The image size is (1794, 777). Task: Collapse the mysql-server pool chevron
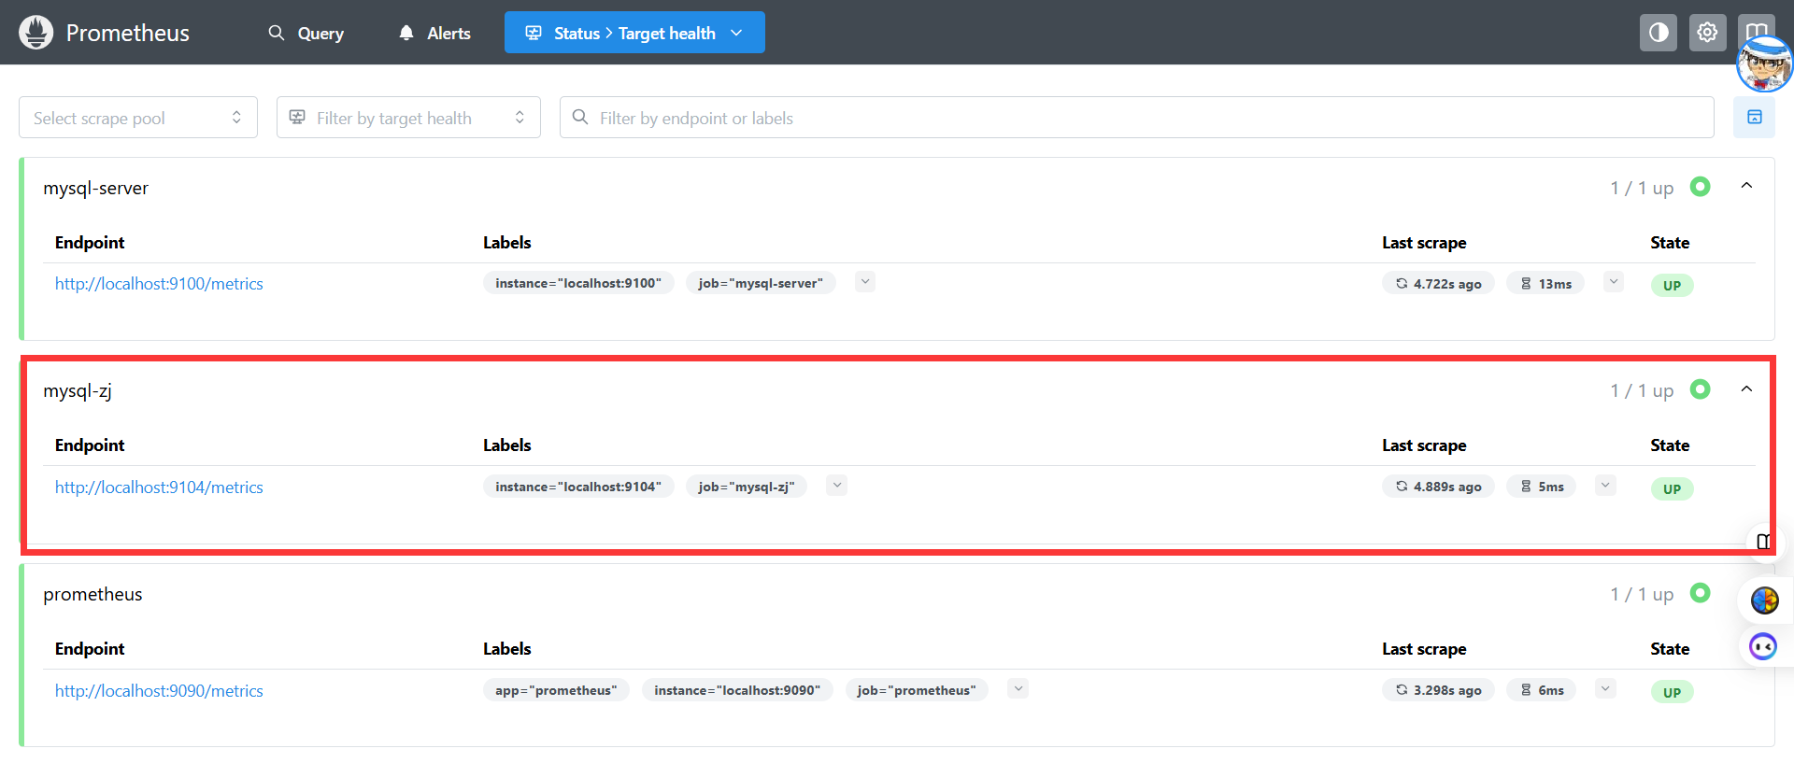click(x=1746, y=186)
